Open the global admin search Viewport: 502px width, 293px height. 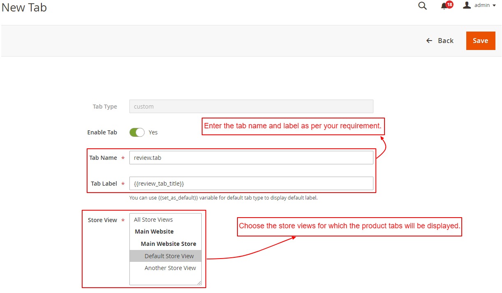pos(422,6)
